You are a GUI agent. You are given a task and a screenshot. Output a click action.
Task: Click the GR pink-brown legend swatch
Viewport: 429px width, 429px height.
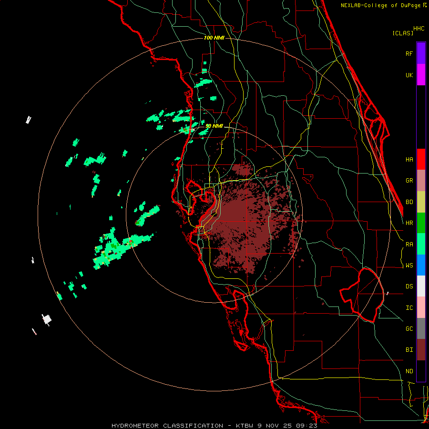[421, 181]
